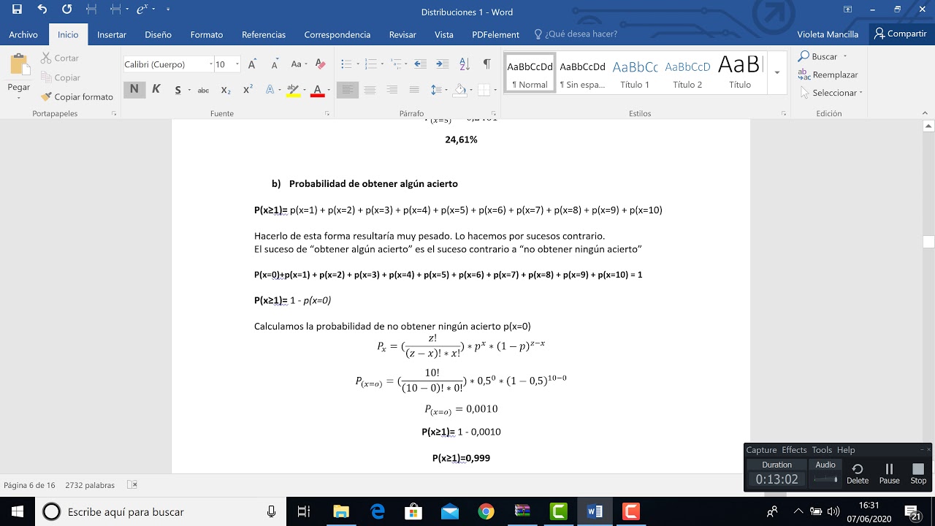
Task: Open Windows Start menu
Action: (18, 511)
